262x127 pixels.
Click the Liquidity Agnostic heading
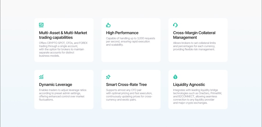(189, 85)
